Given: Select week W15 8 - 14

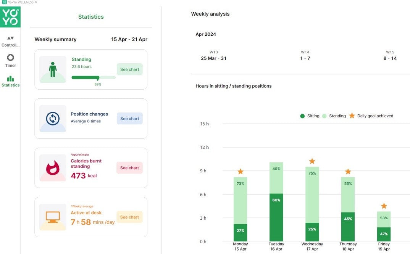Looking at the screenshot, I should pos(390,56).
